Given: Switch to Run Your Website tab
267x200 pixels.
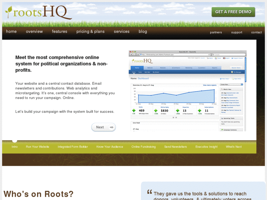Looking at the screenshot, I should [37, 147].
